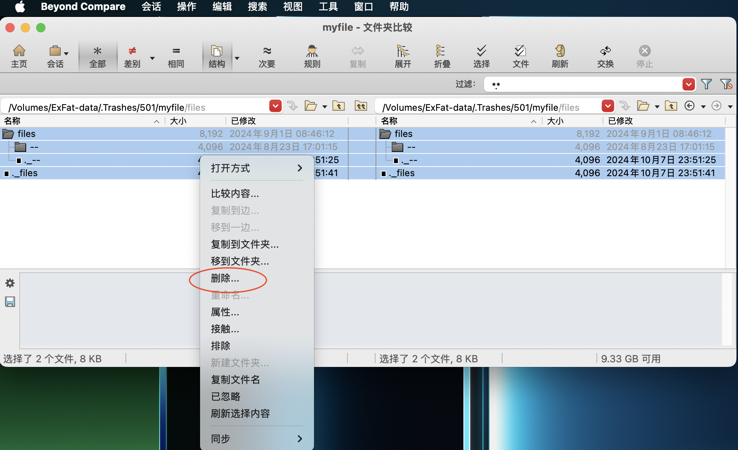Toggle Show Same (相同) filter
The width and height of the screenshot is (738, 450).
tap(176, 56)
